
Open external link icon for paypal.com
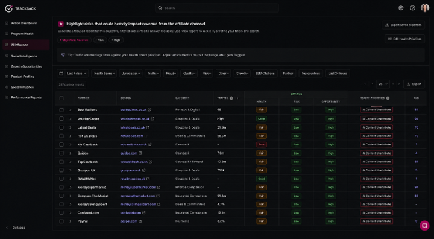click(140, 221)
